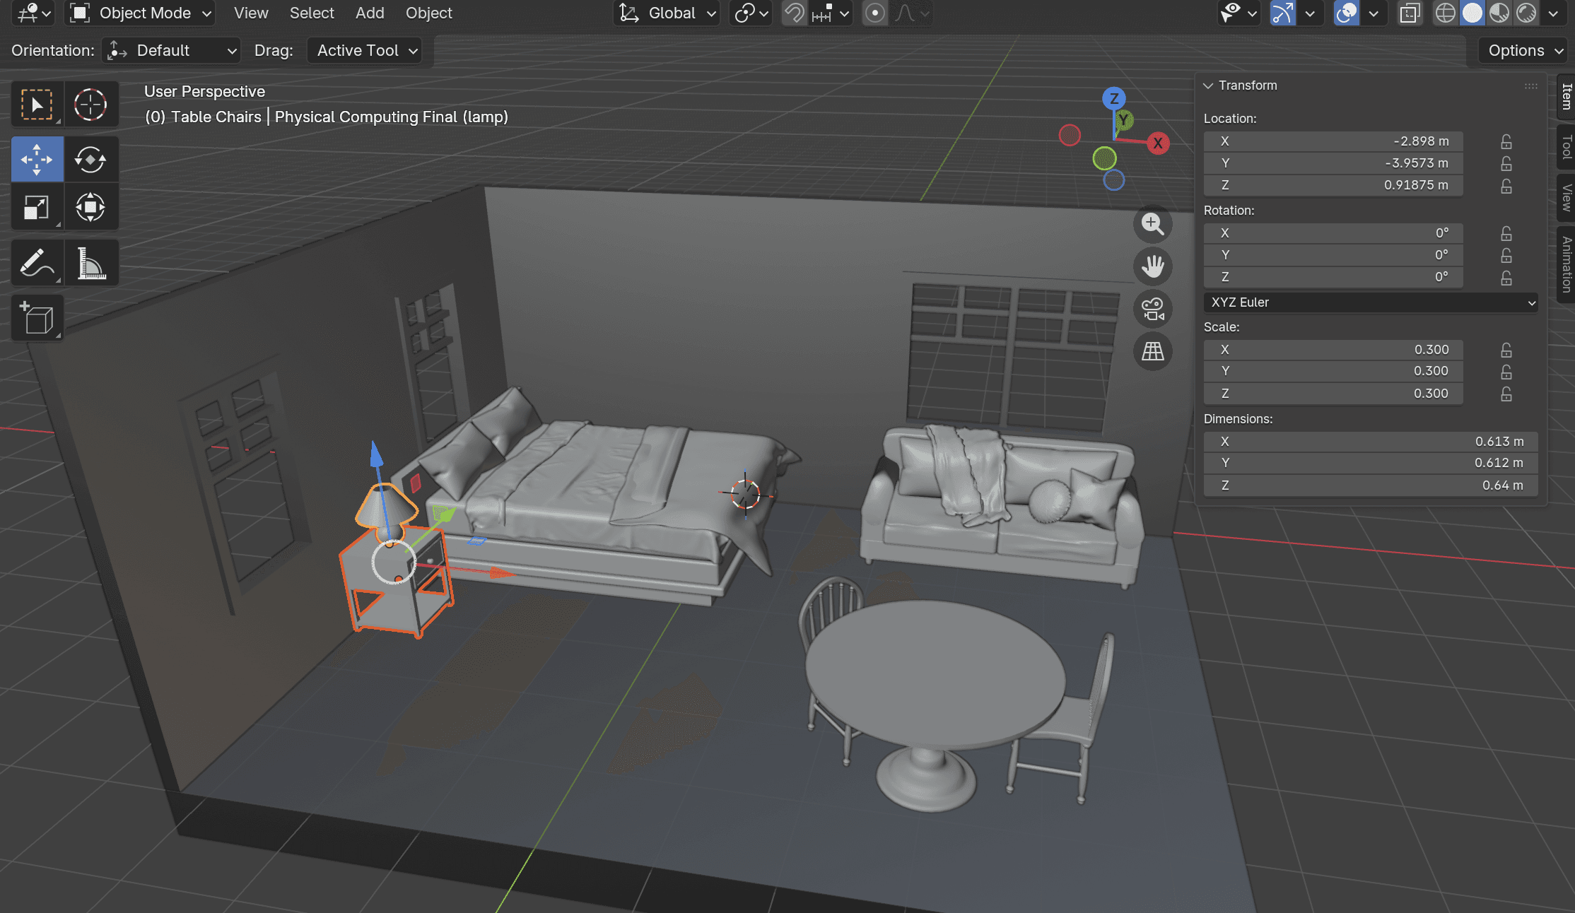Viewport: 1575px width, 913px height.
Task: Click the Add Cube tool
Action: click(x=37, y=318)
